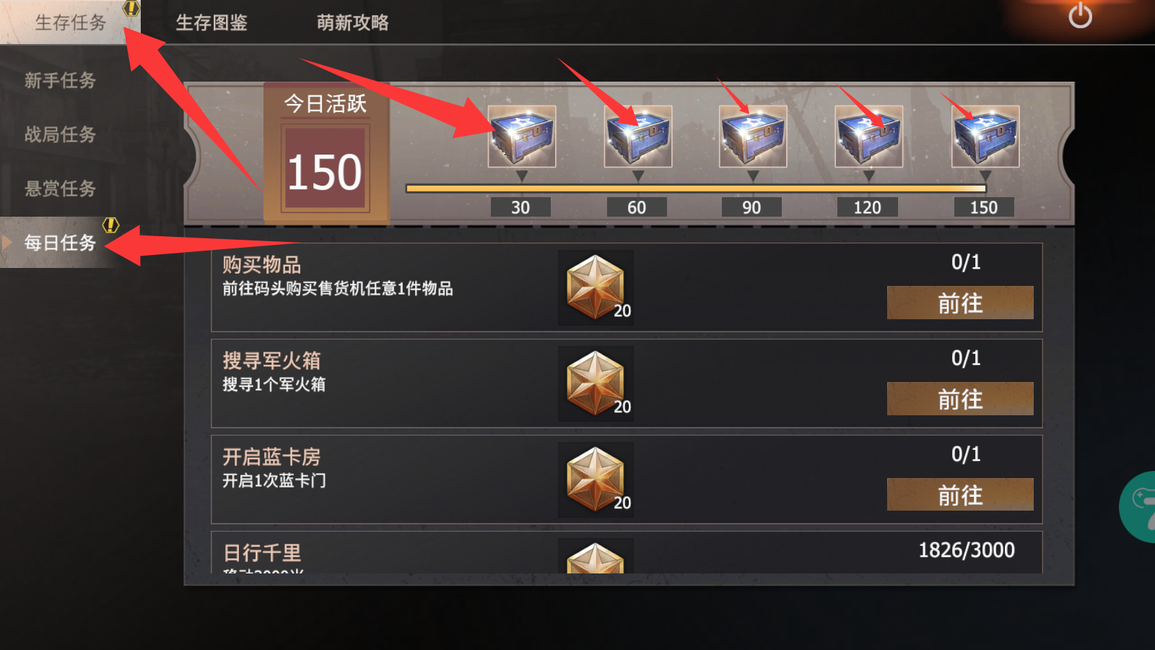This screenshot has height=650, width=1155.
Task: Open the 30 activity reward chest
Action: 522,136
